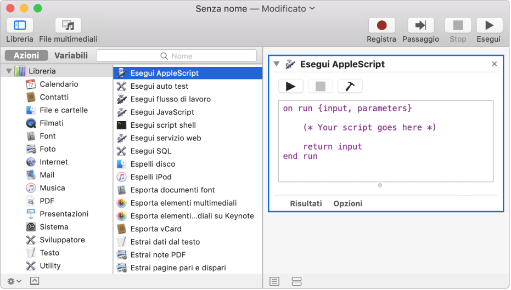The height and width of the screenshot is (290, 511).
Task: Open the document title dropdown chevron
Action: [313, 9]
